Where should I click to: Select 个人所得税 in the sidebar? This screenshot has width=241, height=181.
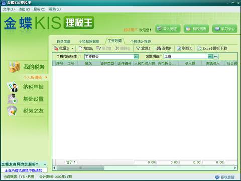(33, 77)
